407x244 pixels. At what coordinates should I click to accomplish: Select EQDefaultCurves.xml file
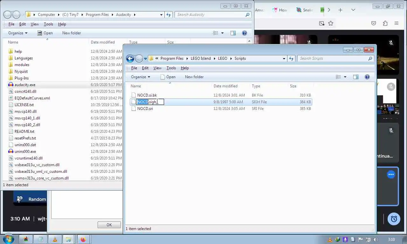coord(32,98)
